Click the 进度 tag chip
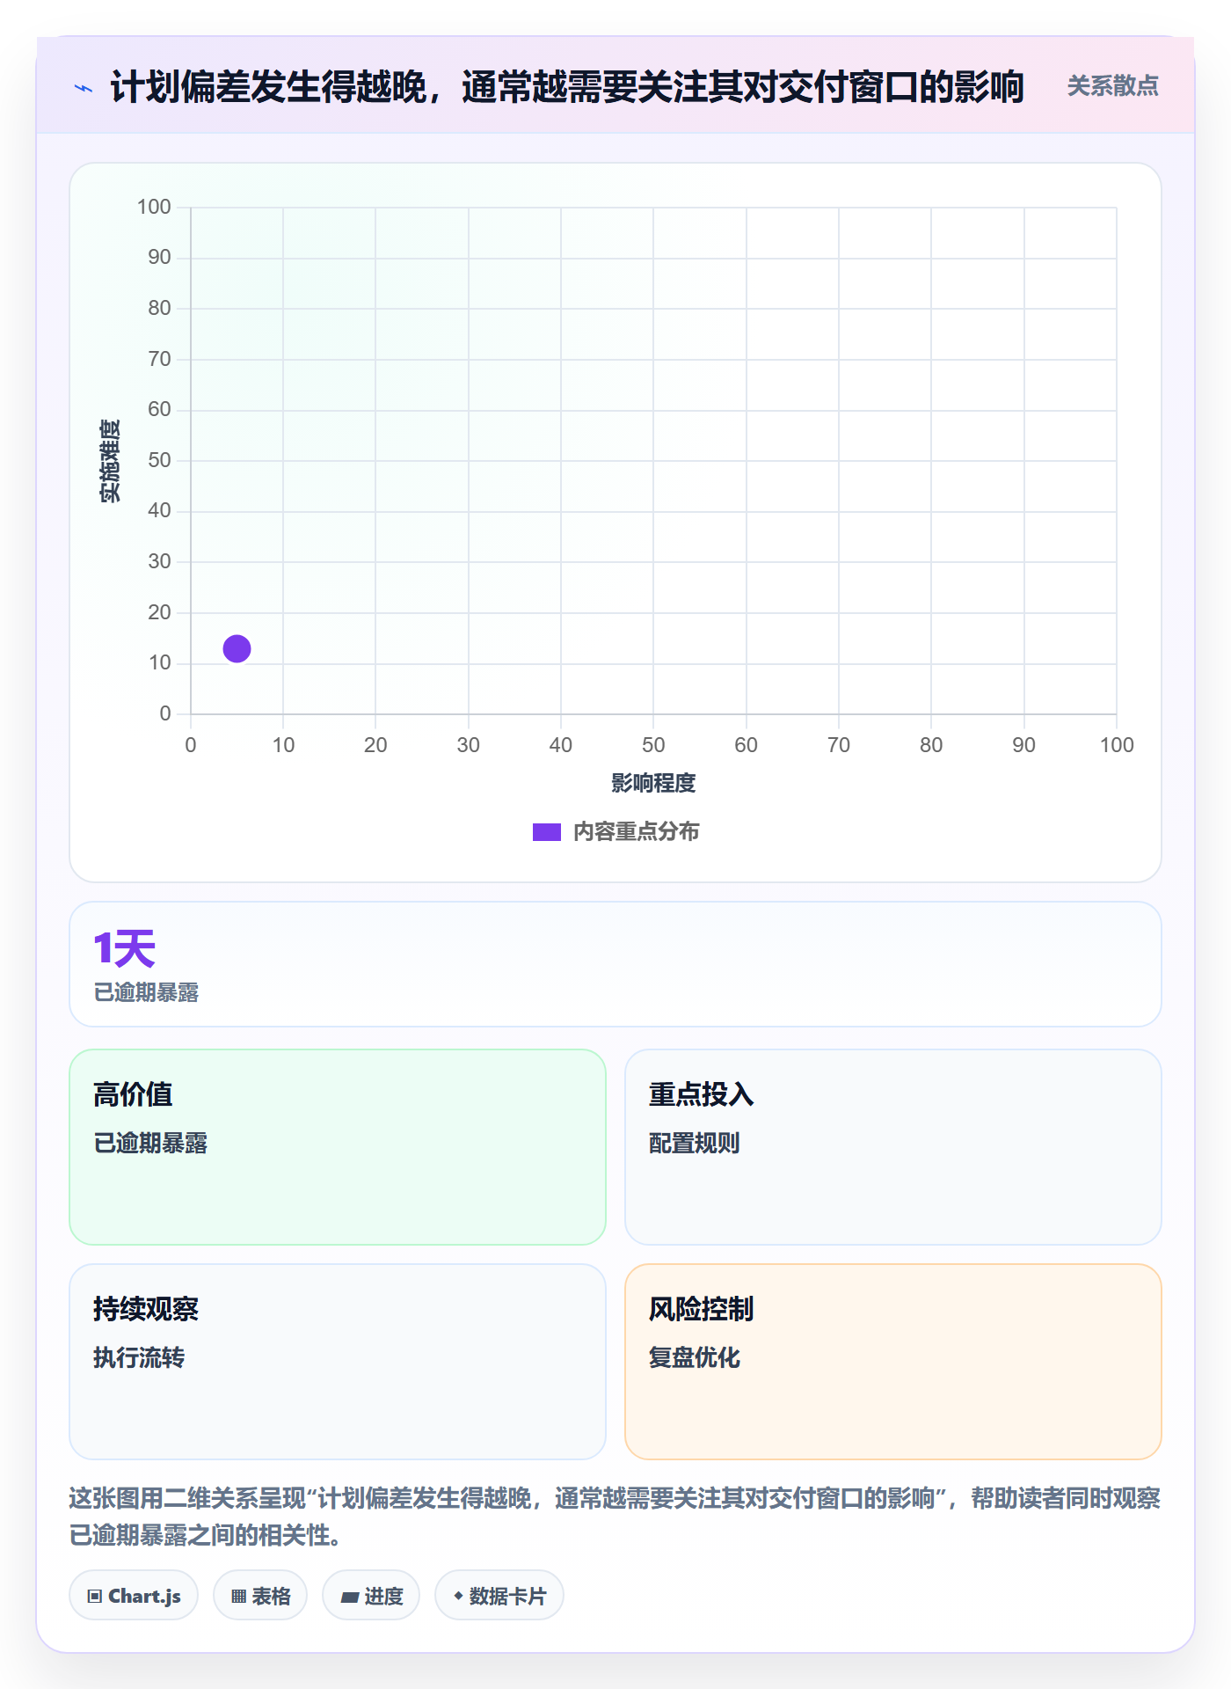Viewport: 1231px width, 1689px height. click(371, 1595)
